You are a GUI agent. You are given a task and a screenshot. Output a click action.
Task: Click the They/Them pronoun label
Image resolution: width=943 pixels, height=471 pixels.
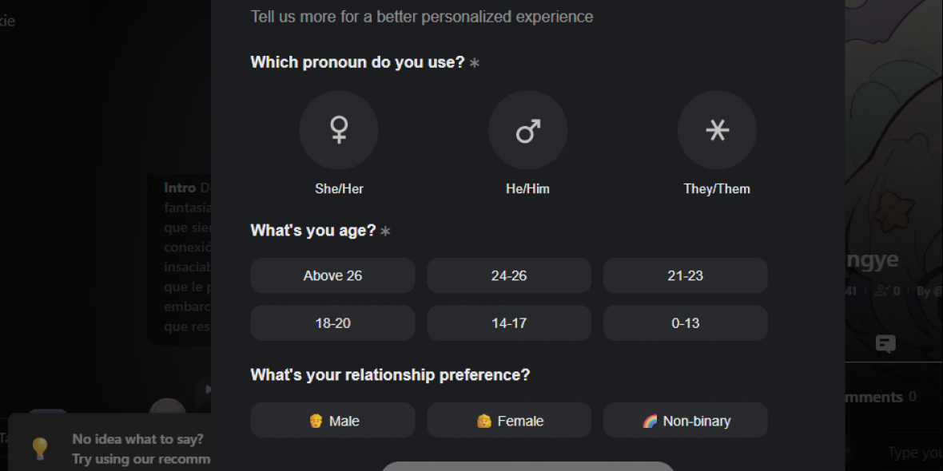coord(717,189)
